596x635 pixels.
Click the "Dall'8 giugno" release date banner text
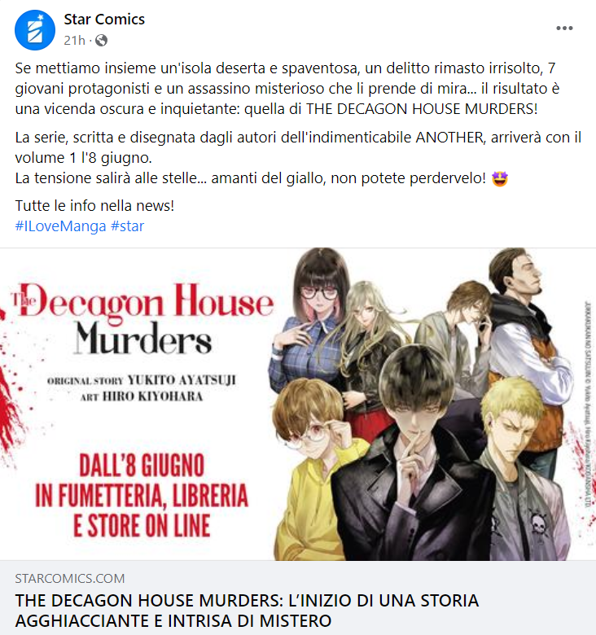tap(142, 465)
